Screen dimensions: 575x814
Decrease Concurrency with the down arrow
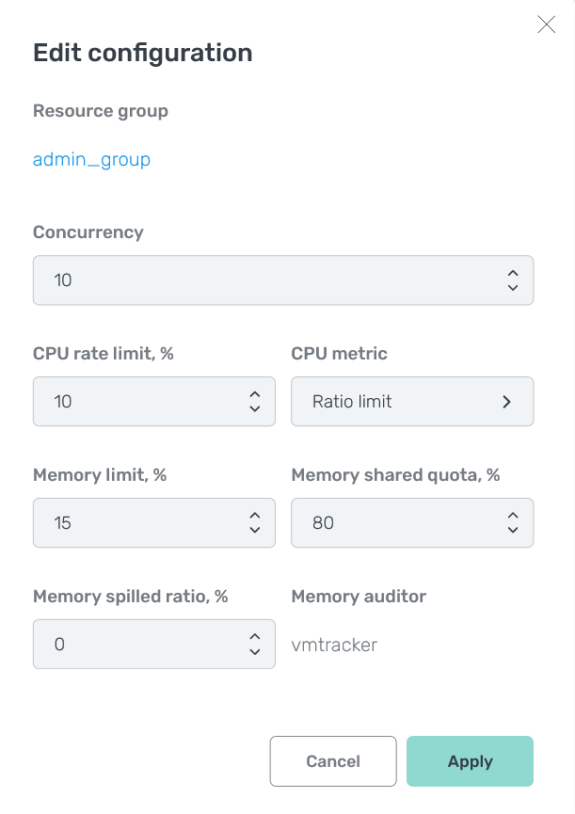(x=512, y=288)
